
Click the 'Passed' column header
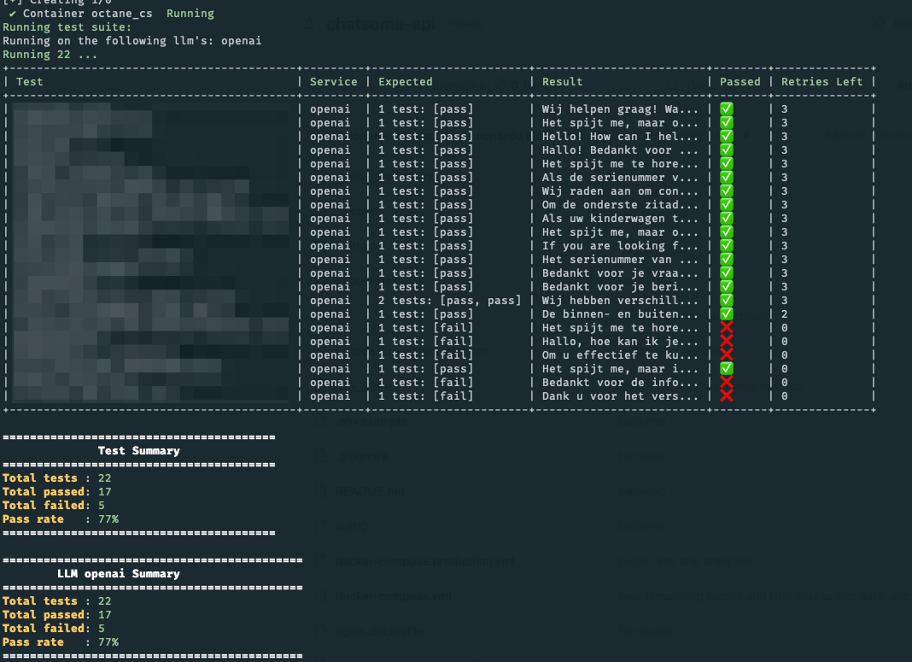pyautogui.click(x=740, y=82)
